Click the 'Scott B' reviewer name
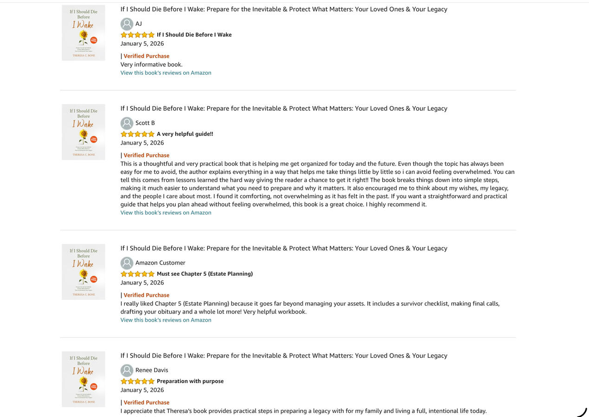The width and height of the screenshot is (589, 417). tap(145, 123)
